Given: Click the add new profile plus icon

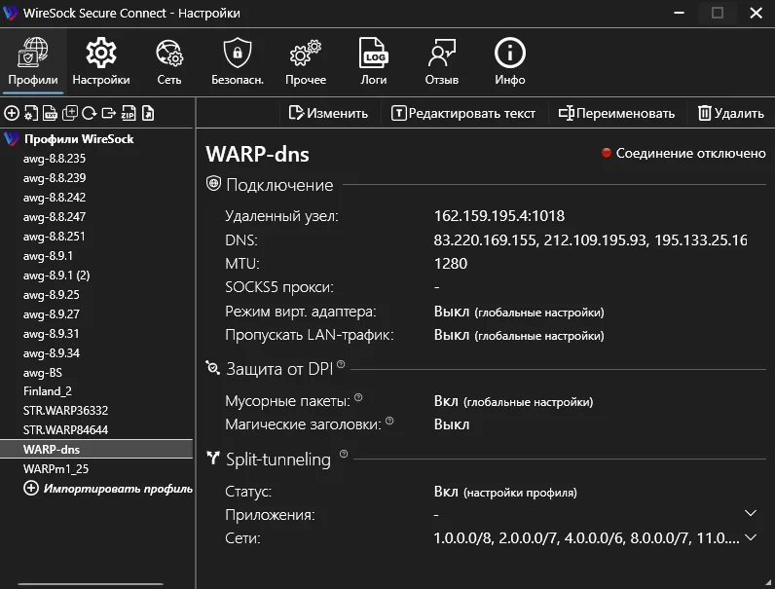Looking at the screenshot, I should (12, 113).
